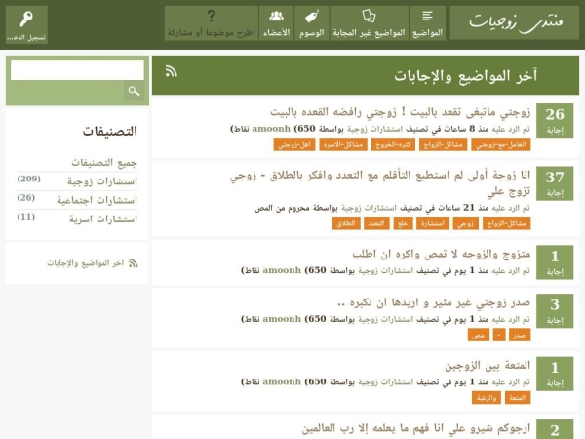Select استشارات زوجية in the categories sidebar

[102, 181]
